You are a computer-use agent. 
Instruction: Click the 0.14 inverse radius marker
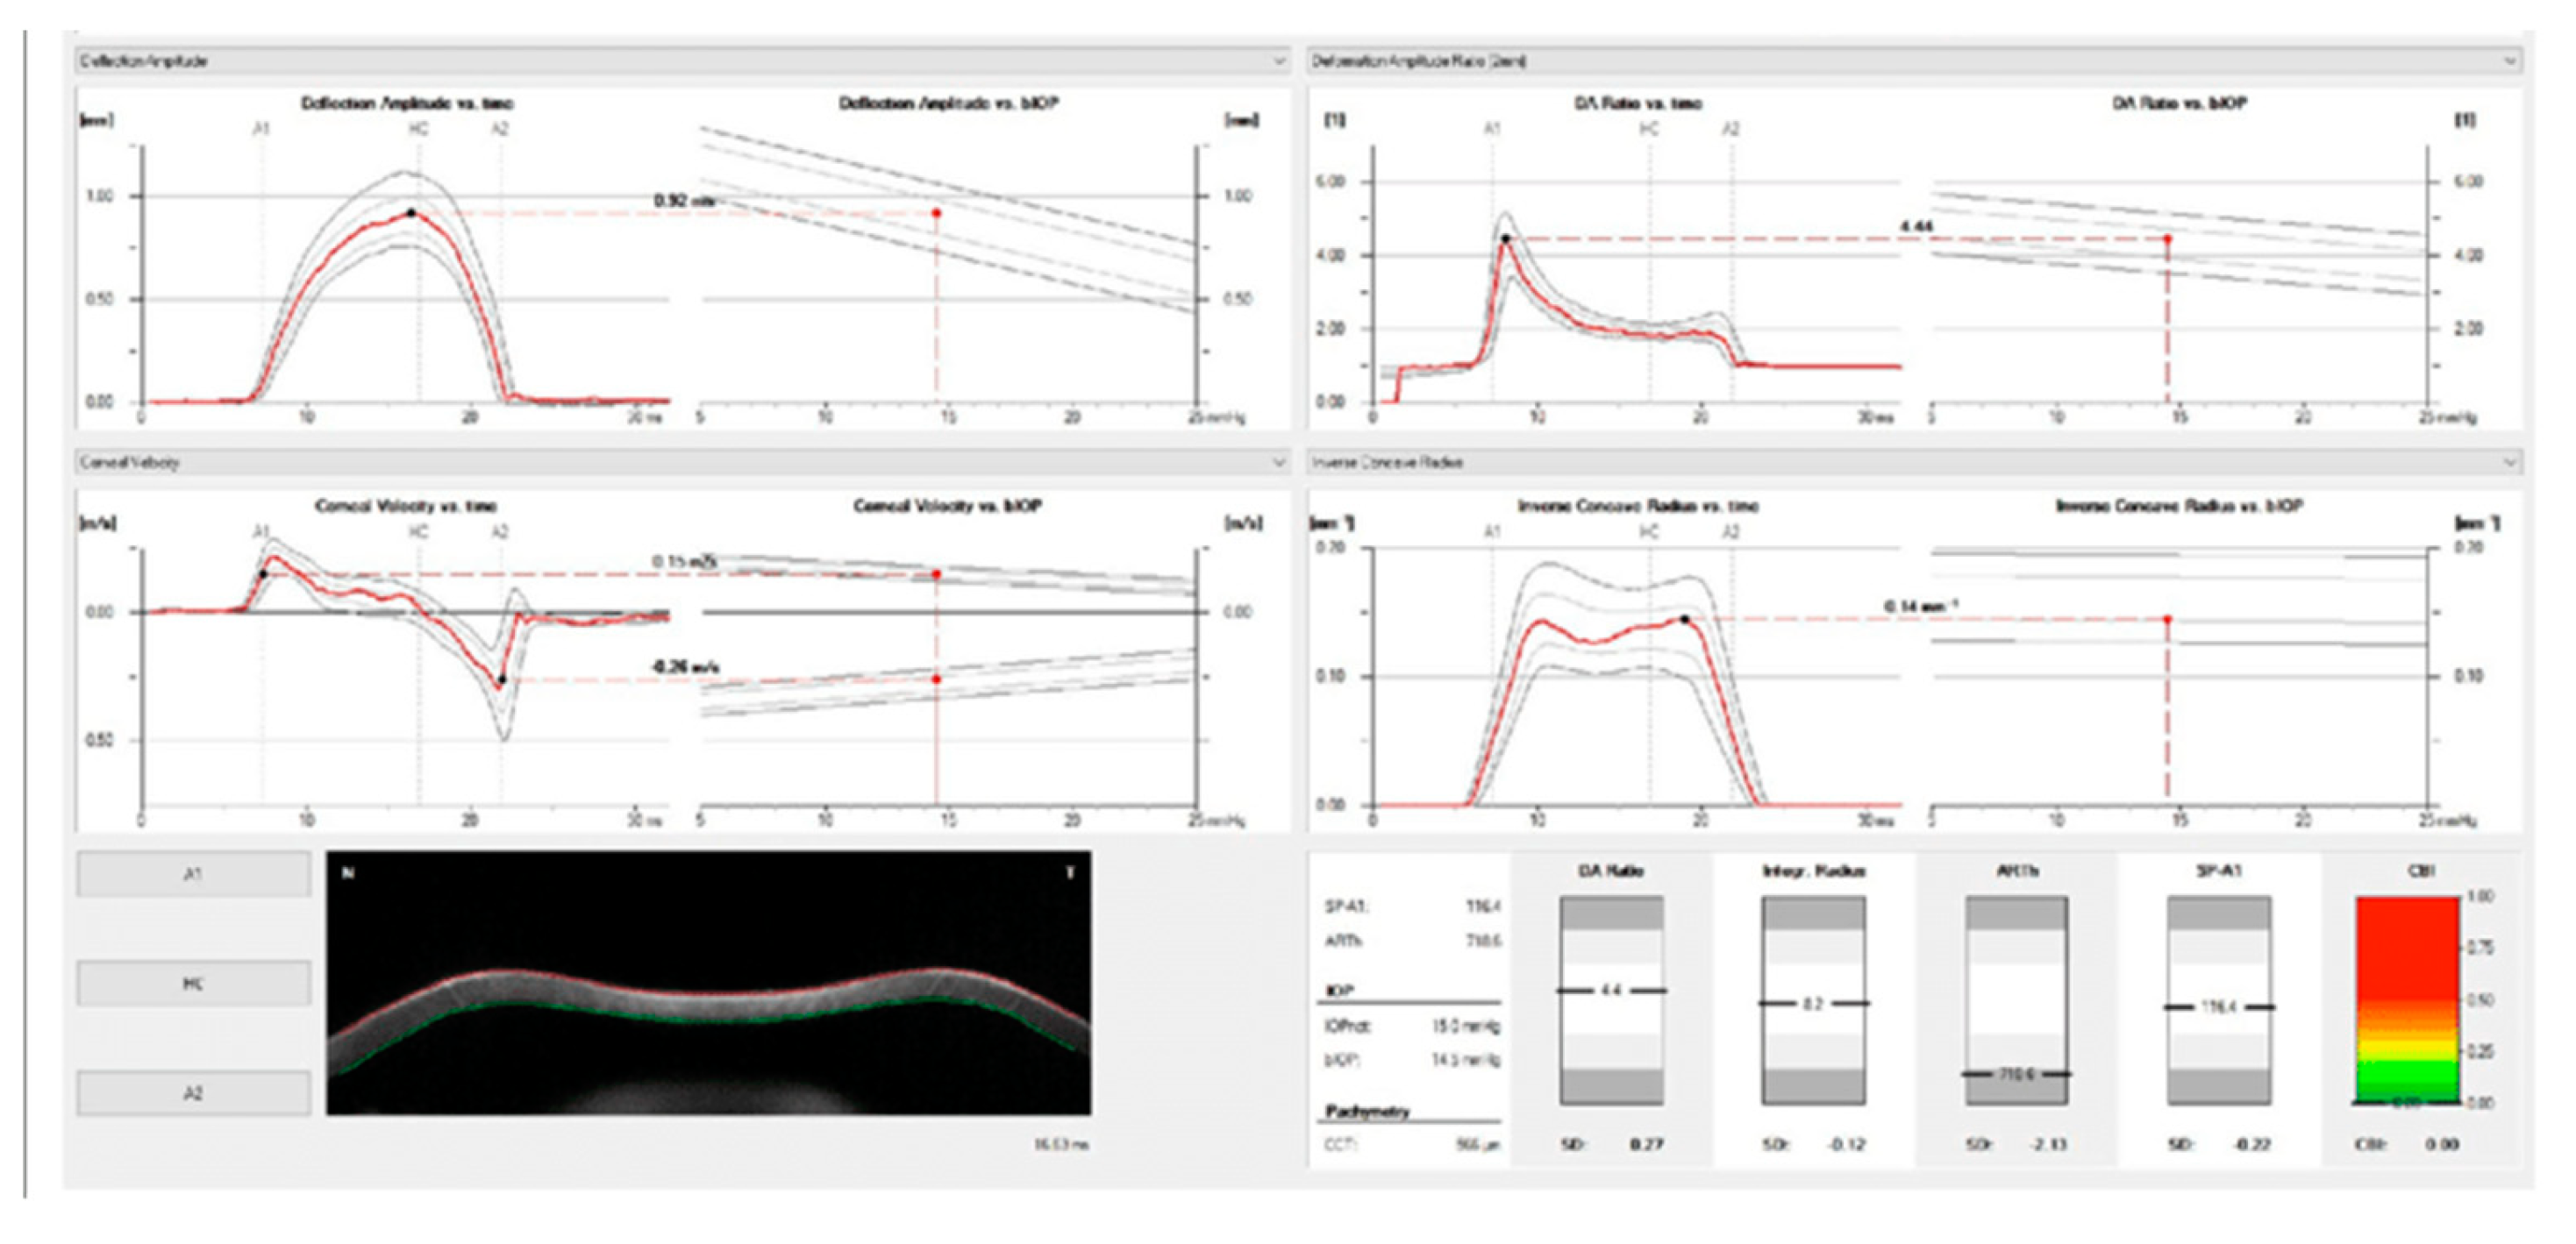1686,620
